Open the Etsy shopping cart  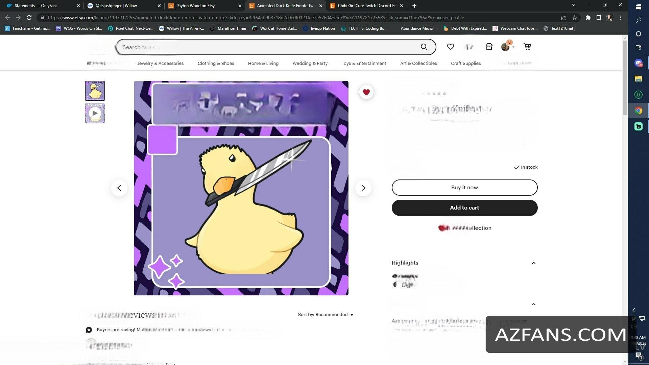coord(527,47)
